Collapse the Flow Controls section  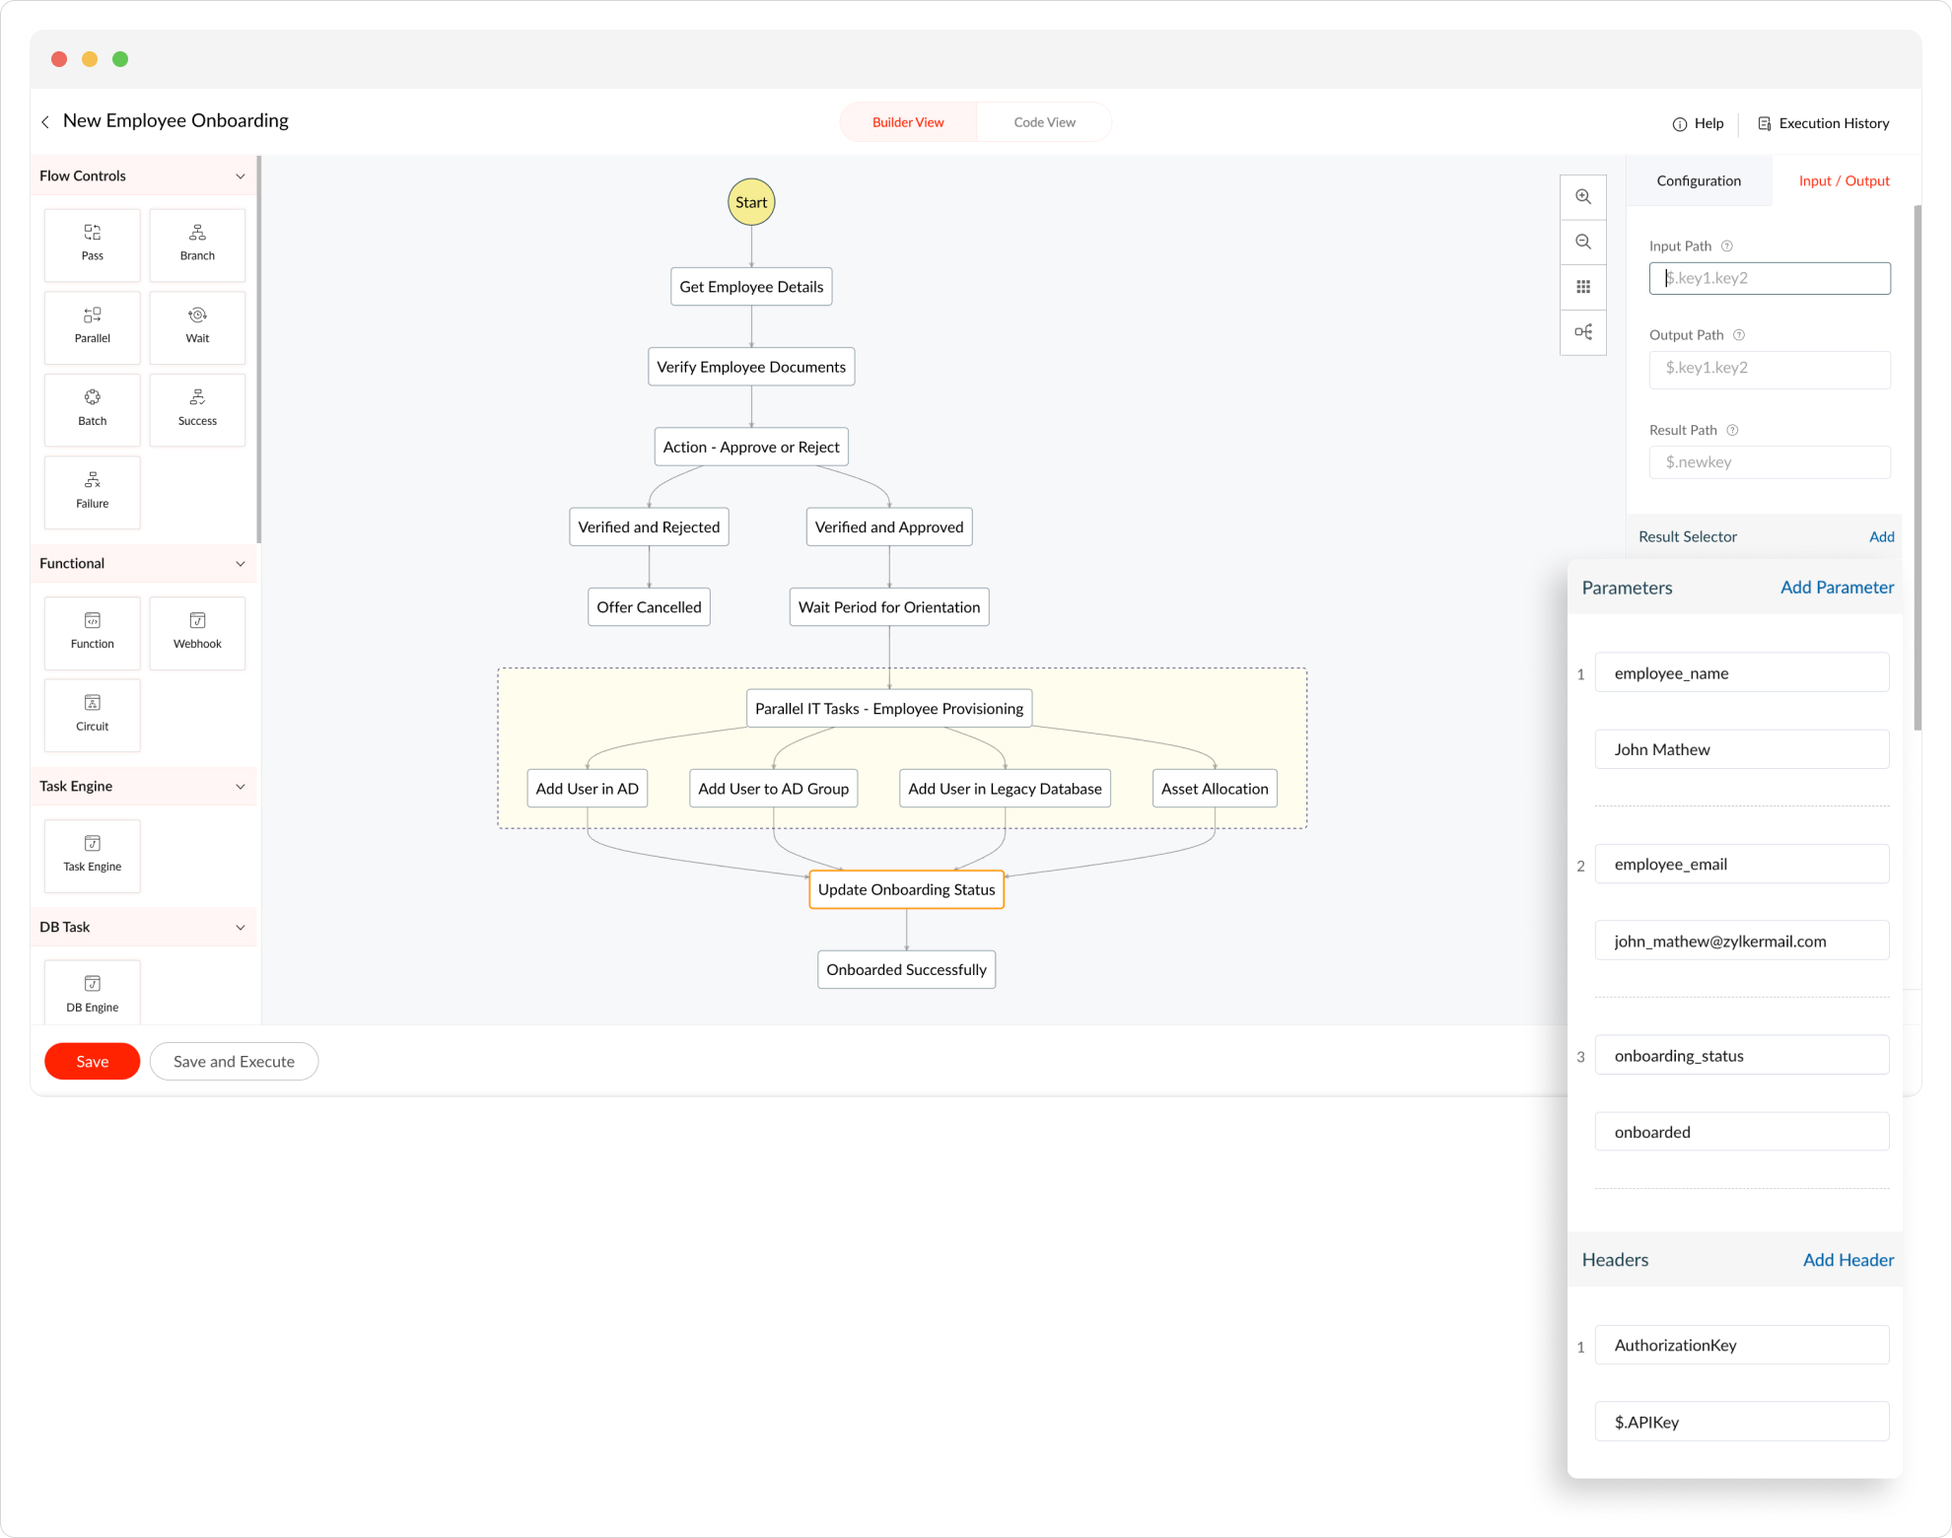240,176
